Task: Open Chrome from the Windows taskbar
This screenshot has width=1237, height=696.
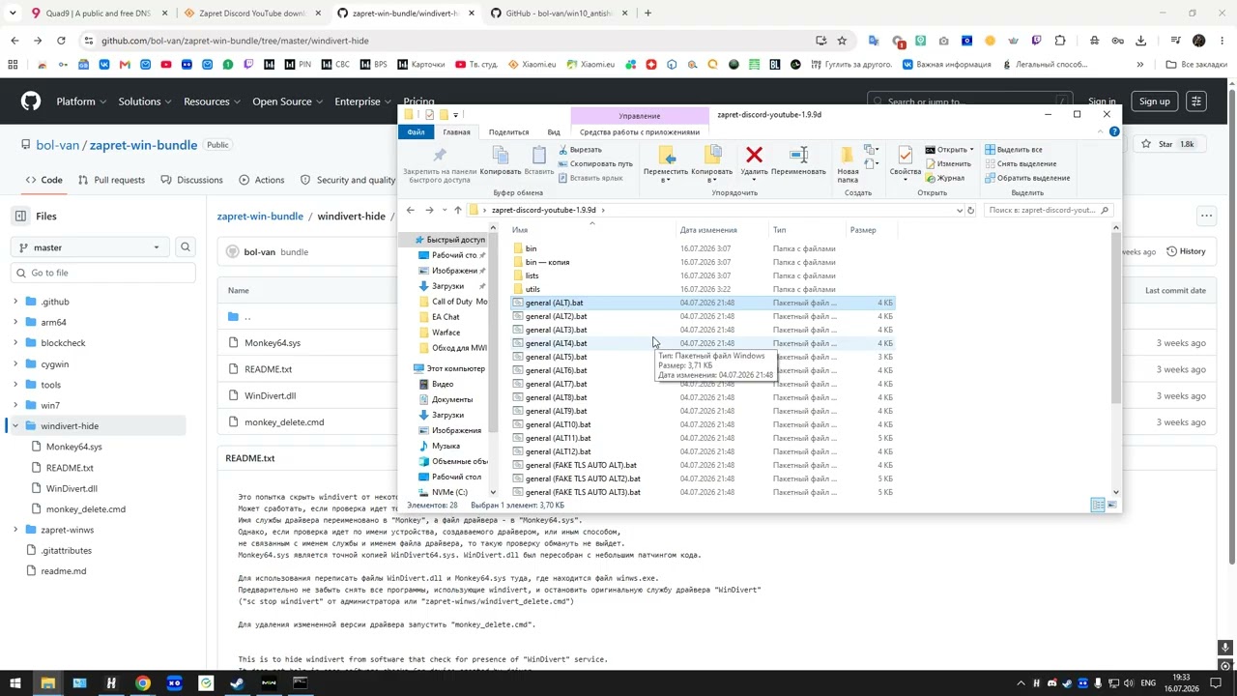Action: coord(143,683)
